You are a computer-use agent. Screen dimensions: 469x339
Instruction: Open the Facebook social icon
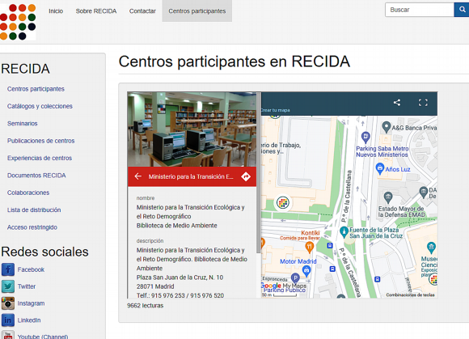click(x=8, y=269)
